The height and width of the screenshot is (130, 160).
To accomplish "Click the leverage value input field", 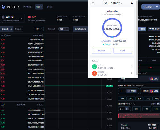I will point(124,109).
